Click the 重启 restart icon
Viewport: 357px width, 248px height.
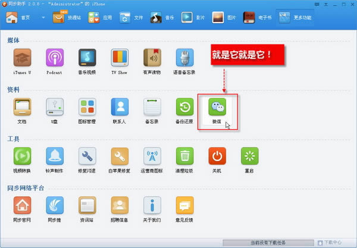249,157
